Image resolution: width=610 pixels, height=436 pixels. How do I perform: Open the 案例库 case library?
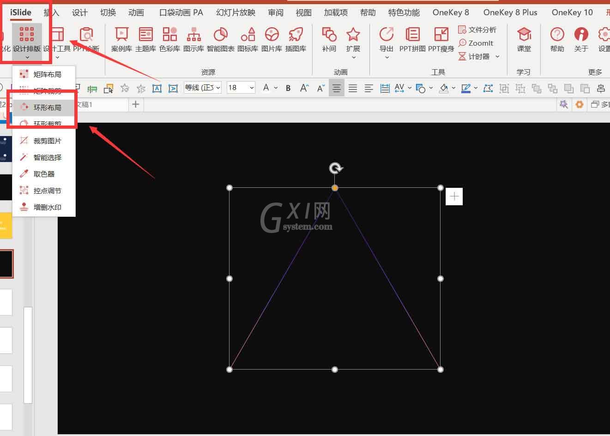pos(121,39)
